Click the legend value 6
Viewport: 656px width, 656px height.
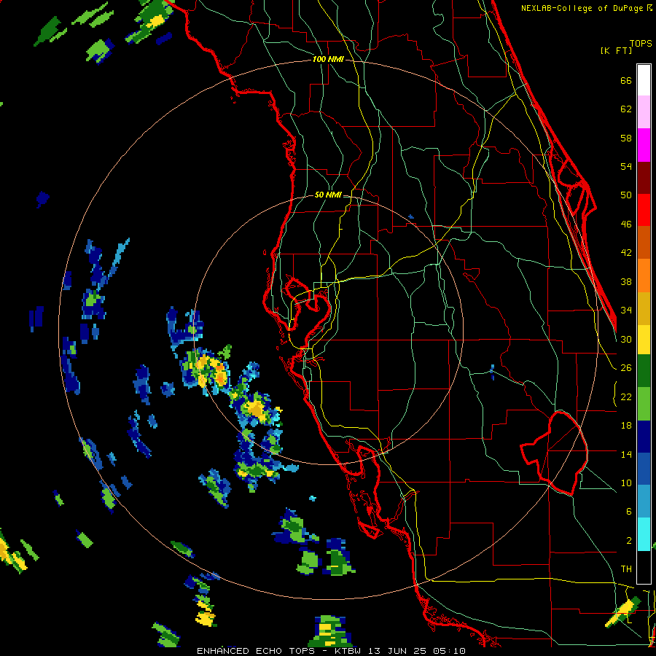[628, 511]
